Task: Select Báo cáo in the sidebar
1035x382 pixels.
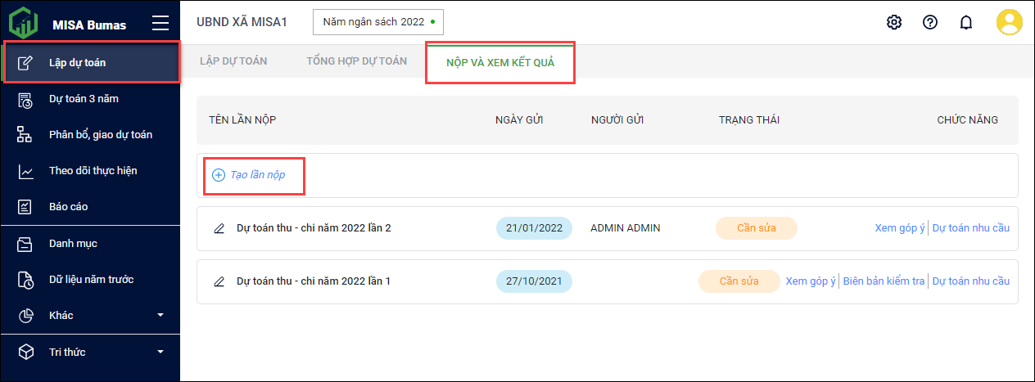Action: click(x=68, y=207)
